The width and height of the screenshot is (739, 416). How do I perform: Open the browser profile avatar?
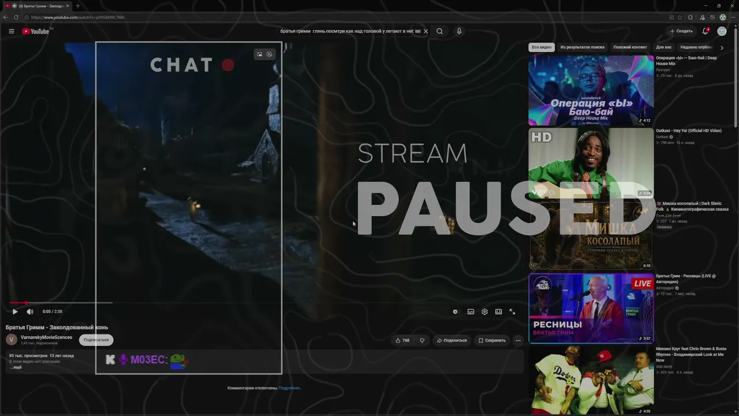722,17
